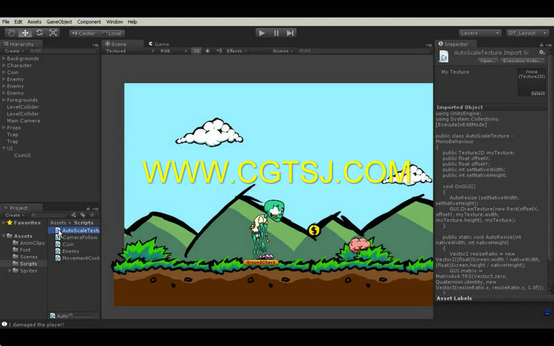Expand Foregrounds in Hierarchy
Image resolution: width=554 pixels, height=346 pixels.
pos(4,100)
